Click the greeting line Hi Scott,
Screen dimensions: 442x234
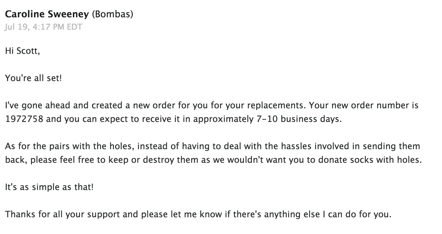point(23,51)
